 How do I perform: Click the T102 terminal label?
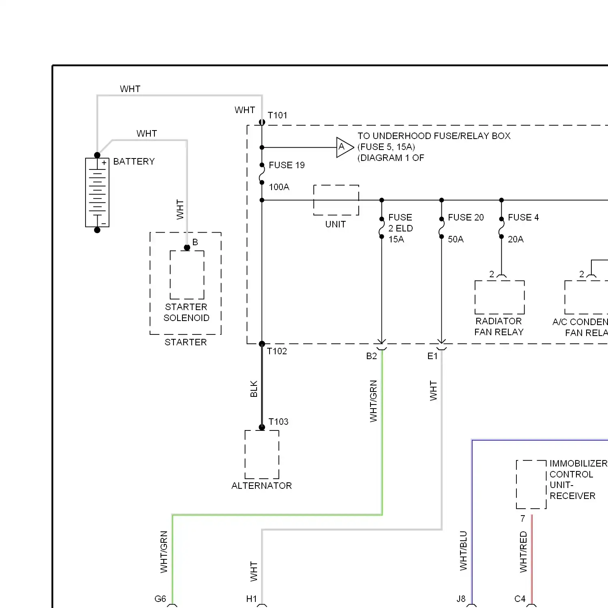(x=277, y=351)
